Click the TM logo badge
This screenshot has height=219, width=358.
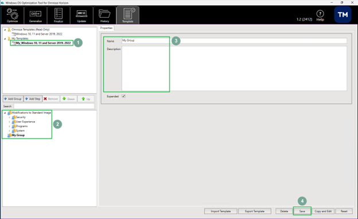343,14
